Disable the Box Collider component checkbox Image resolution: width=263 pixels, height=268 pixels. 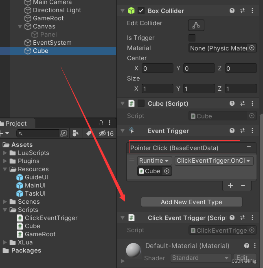tap(141, 11)
